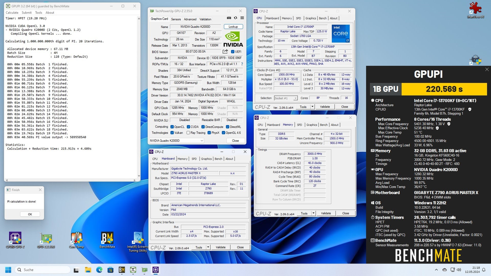Click the GPUPI horizontal scrollbar left arrow
Screen dimensions: 491x276
(x=6, y=180)
